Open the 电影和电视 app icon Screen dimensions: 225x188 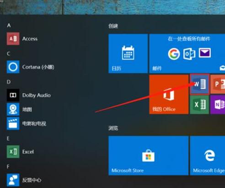pos(13,123)
